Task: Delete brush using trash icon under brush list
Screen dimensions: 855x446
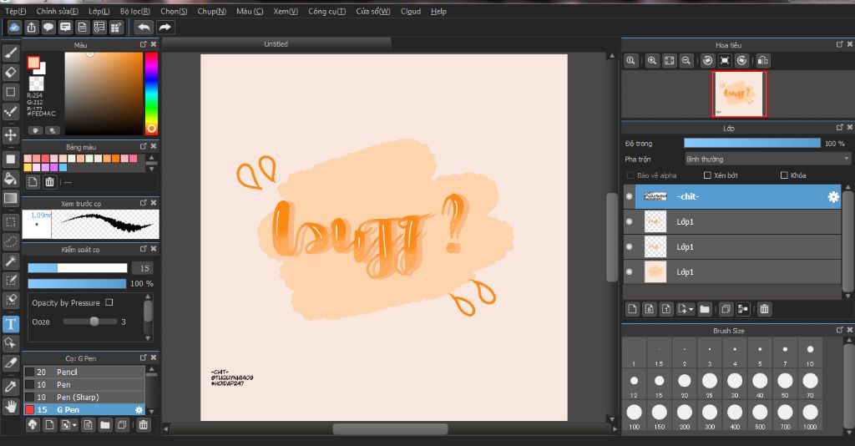Action: (x=144, y=425)
